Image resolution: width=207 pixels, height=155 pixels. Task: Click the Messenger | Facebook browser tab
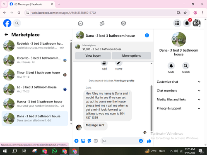tap(31, 4)
